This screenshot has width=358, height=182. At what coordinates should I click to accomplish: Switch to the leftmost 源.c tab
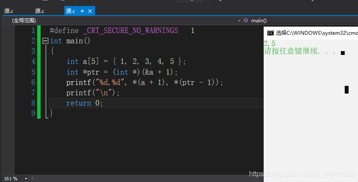pos(9,11)
